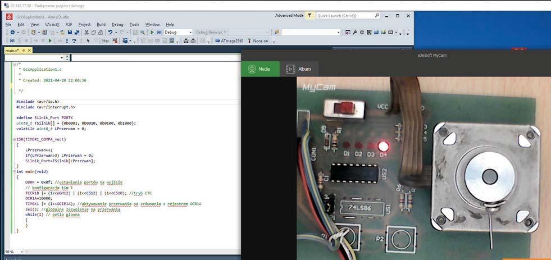
Task: Pin the main.c* tab
Action: coord(24,51)
